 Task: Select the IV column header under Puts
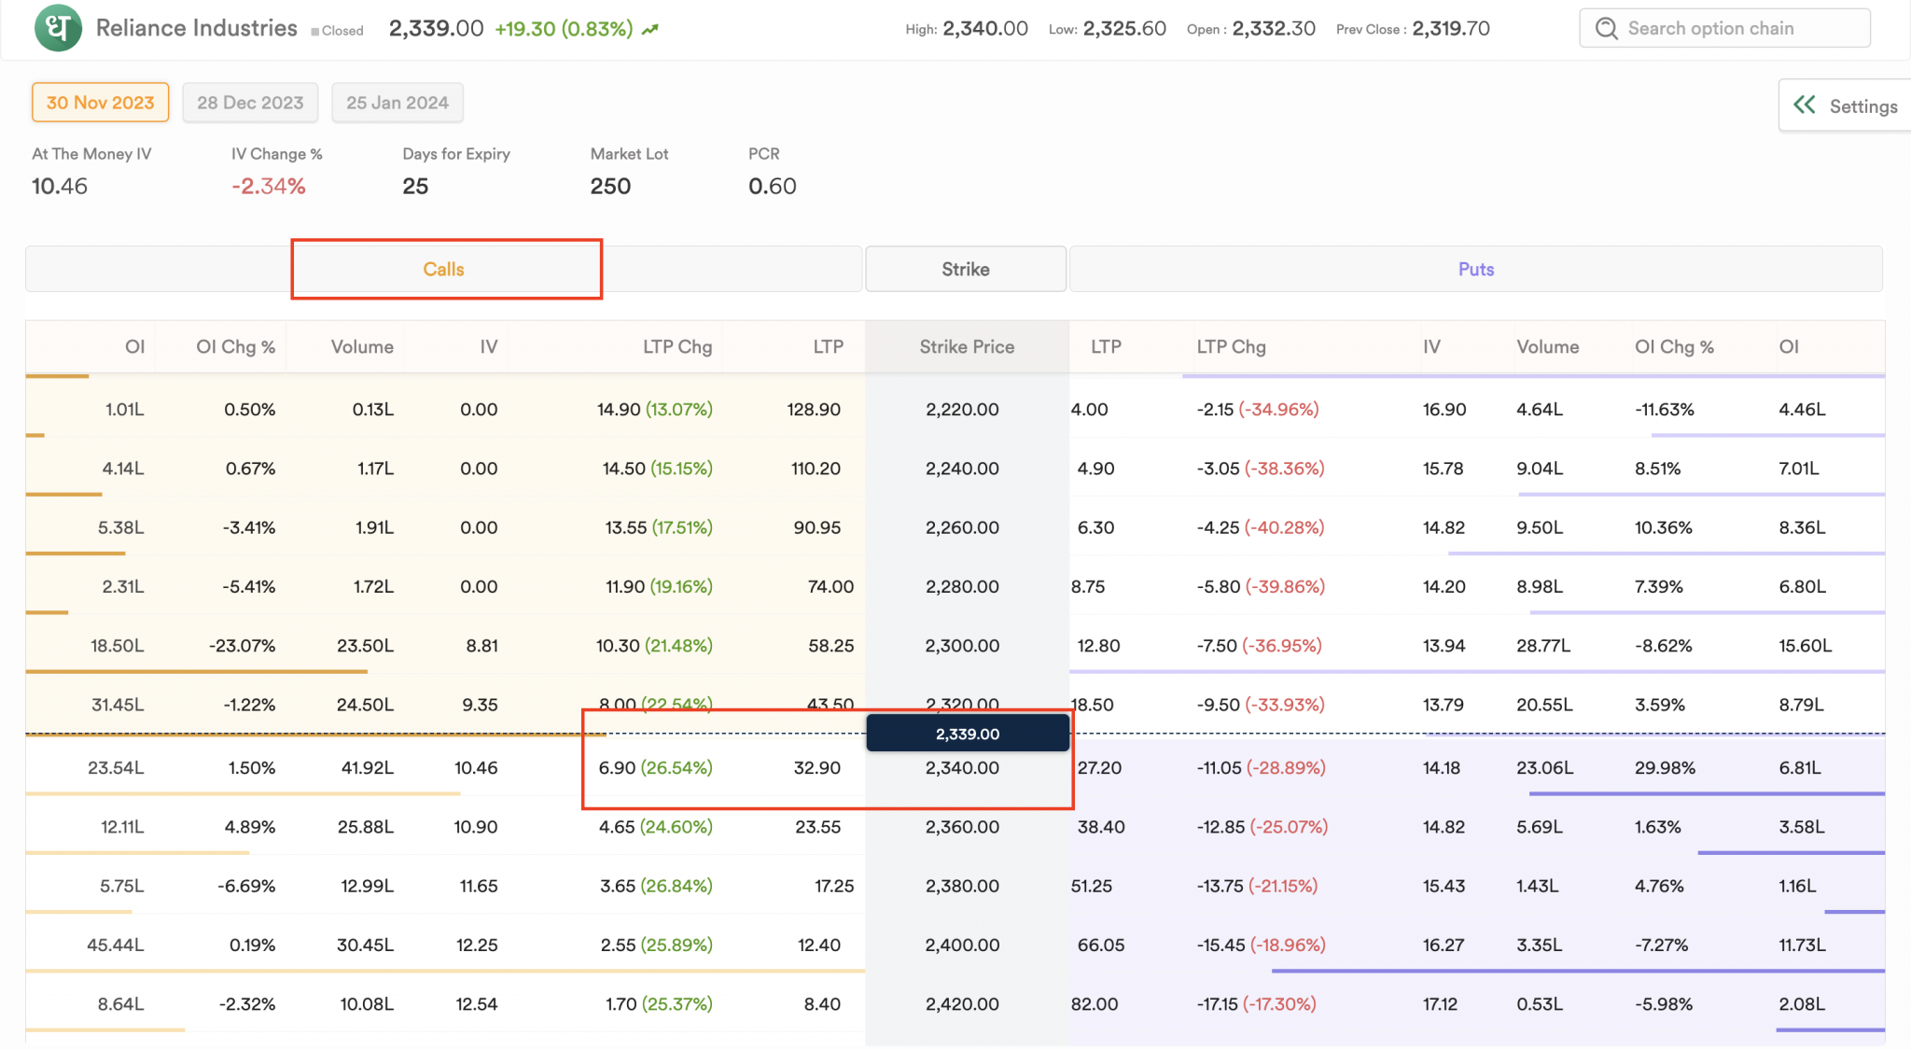pyautogui.click(x=1432, y=346)
